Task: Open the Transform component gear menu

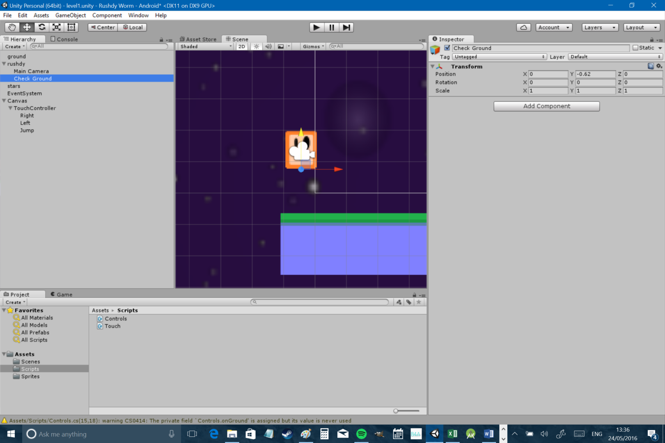Action: coord(659,66)
